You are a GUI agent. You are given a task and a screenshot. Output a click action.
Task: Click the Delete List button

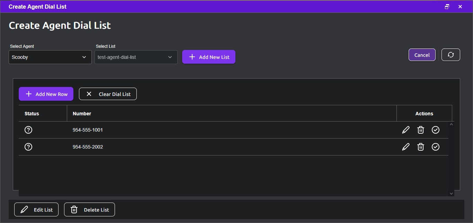[x=89, y=209]
